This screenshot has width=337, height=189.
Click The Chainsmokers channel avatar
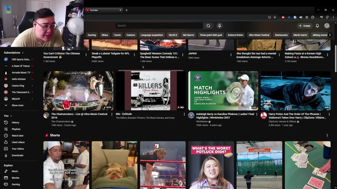coord(46,115)
